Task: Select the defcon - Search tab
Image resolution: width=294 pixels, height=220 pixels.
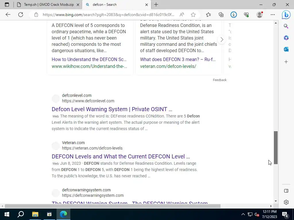Action: pos(116,5)
